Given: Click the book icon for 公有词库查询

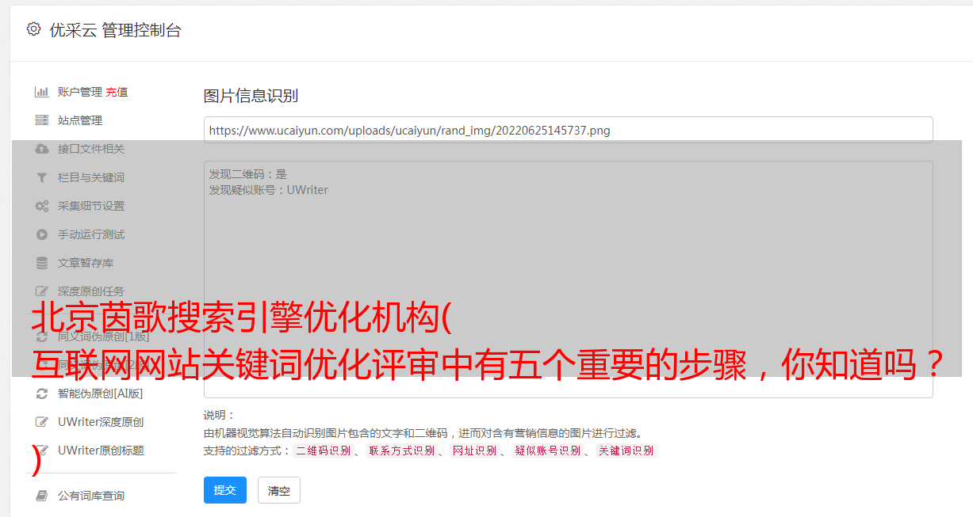Looking at the screenshot, I should coord(42,496).
